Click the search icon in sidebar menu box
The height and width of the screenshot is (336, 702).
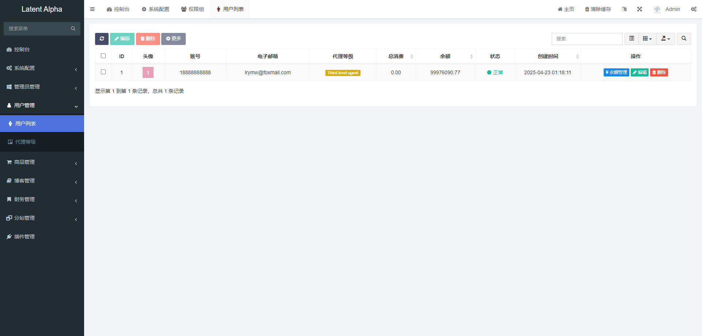tap(73, 29)
